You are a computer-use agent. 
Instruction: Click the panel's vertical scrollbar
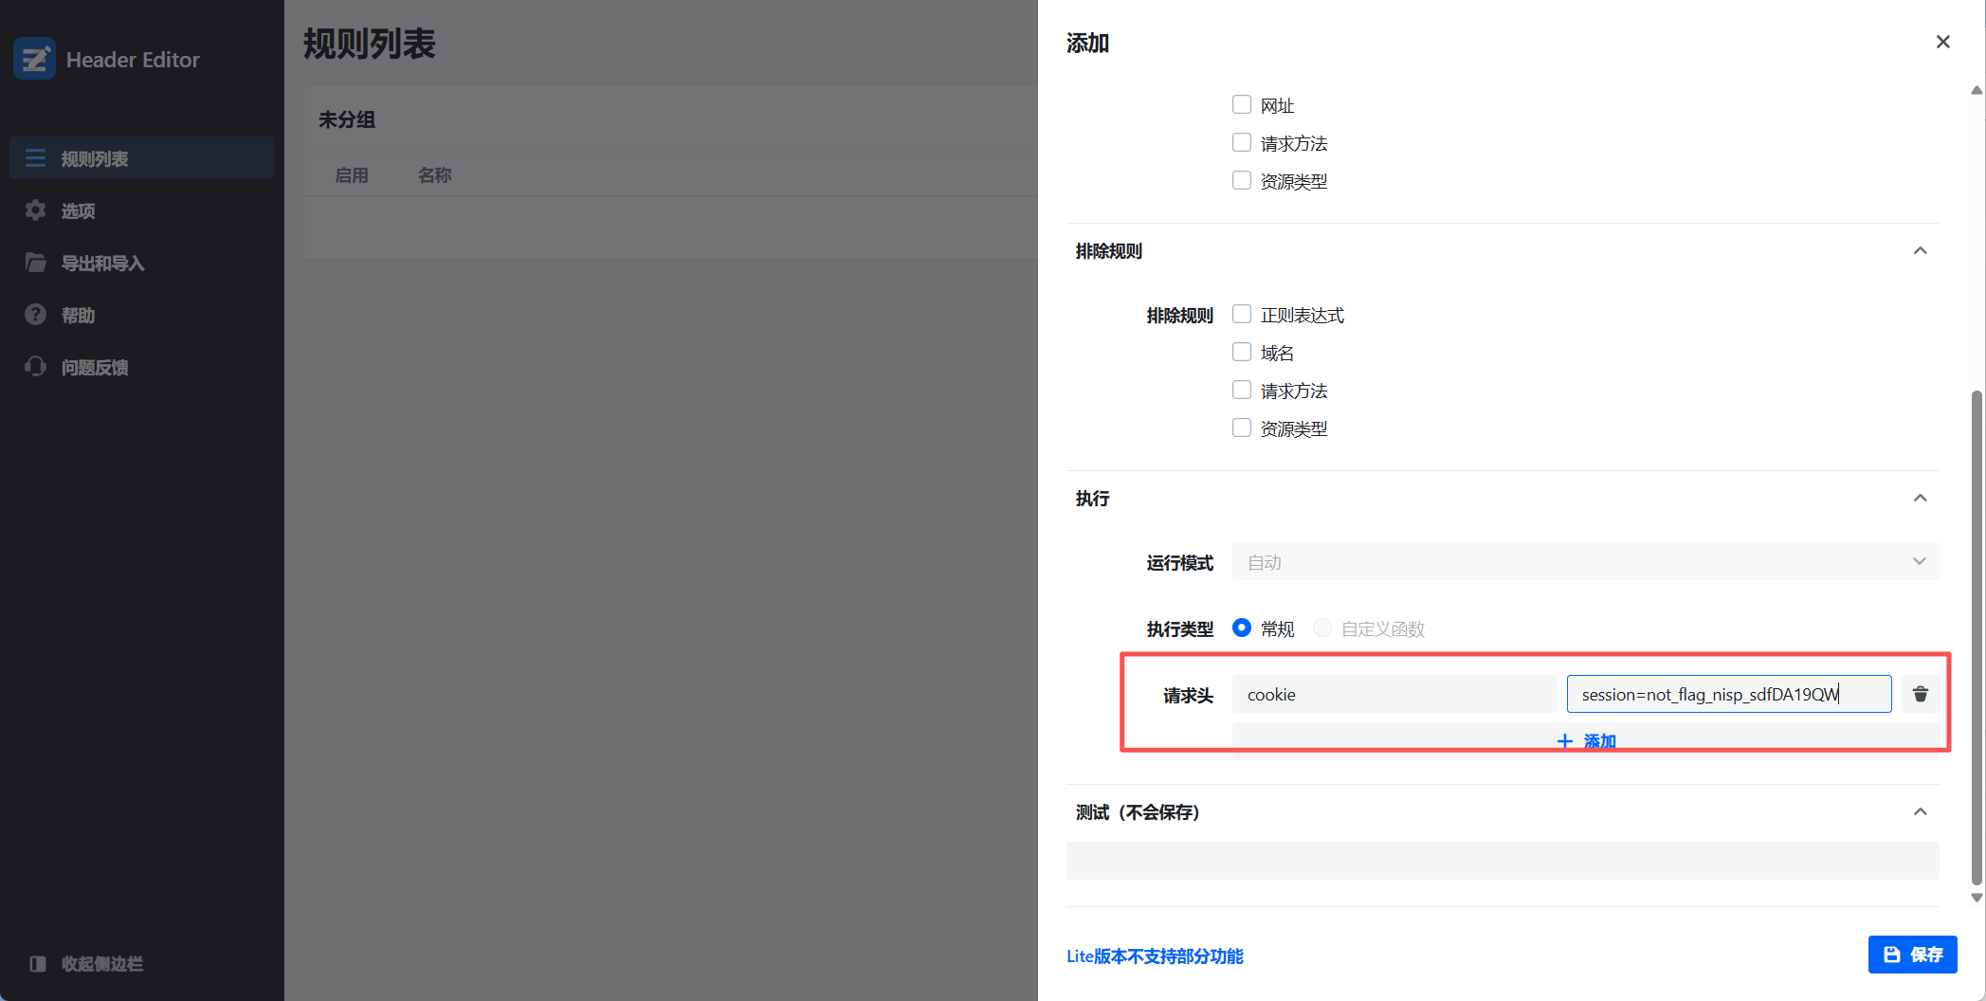1977,635
